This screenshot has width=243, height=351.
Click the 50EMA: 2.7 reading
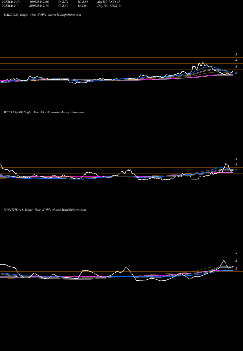[10, 6]
